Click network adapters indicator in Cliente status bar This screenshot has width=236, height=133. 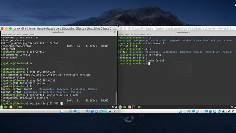75,111
